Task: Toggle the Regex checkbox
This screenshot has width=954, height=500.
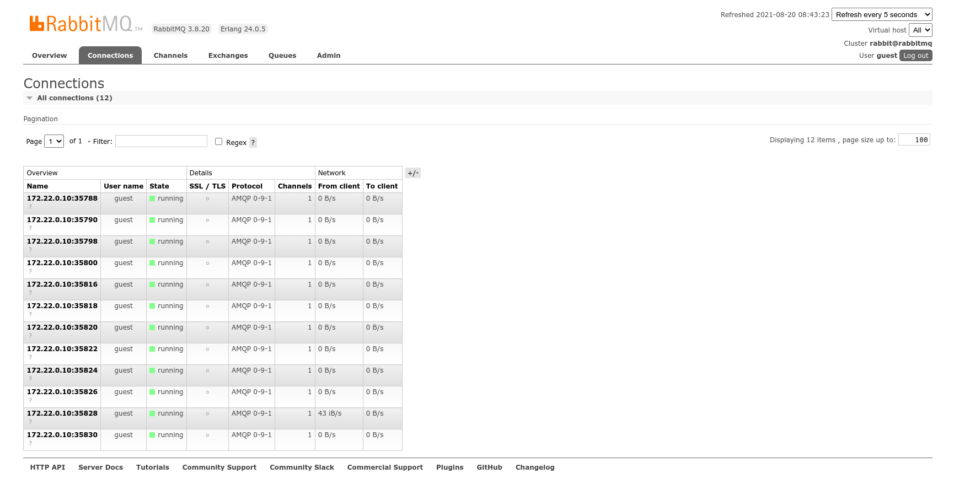Action: coord(218,142)
